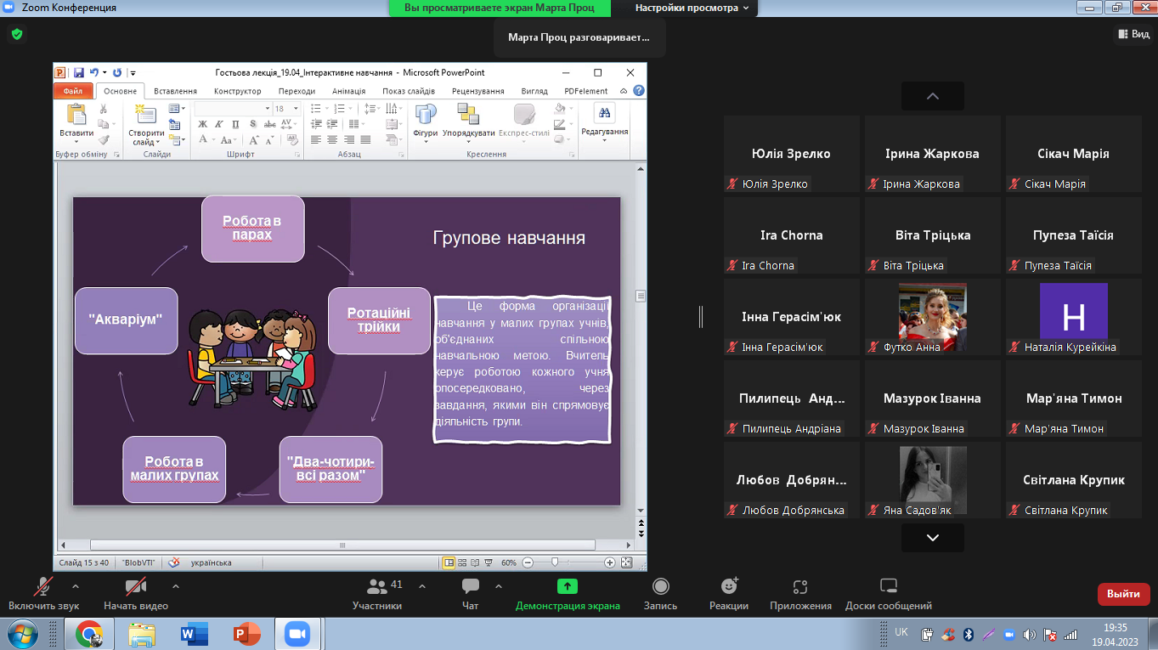Open the Вид view layout switcher

(x=1132, y=34)
